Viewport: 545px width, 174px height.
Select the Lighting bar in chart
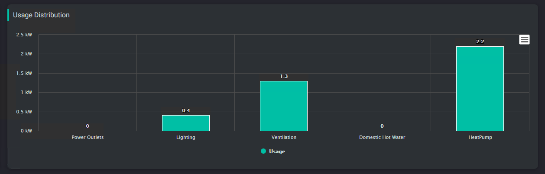pos(186,123)
